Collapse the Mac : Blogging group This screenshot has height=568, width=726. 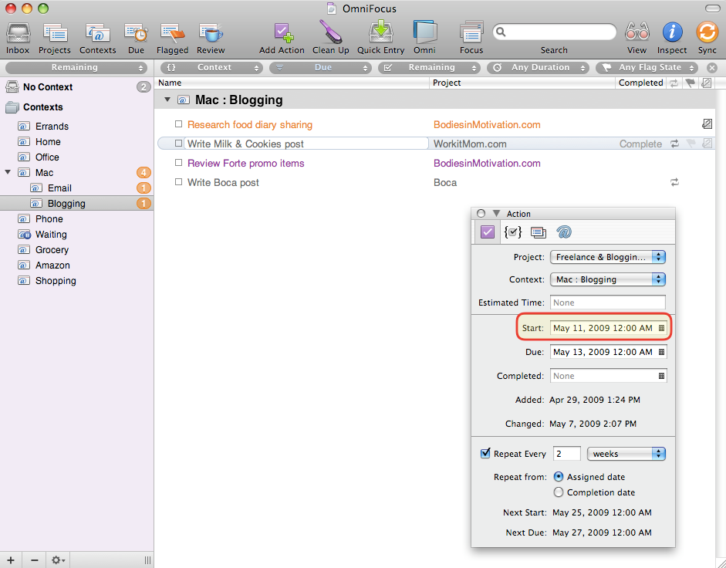click(167, 100)
